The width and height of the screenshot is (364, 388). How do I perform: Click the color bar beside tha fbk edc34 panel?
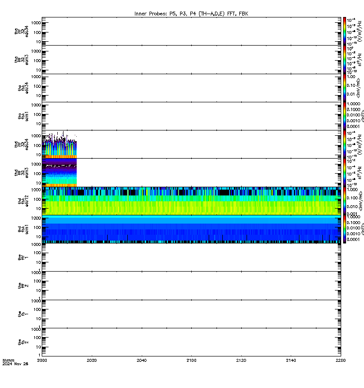[x=345, y=88]
